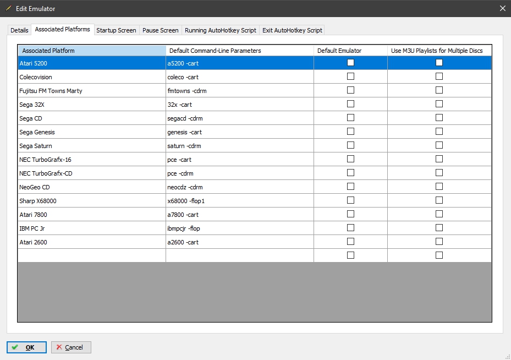Click the pencil icon in the title bar

click(x=8, y=8)
